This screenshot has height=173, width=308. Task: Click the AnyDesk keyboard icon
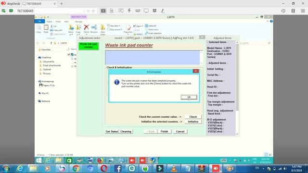tap(138, 11)
